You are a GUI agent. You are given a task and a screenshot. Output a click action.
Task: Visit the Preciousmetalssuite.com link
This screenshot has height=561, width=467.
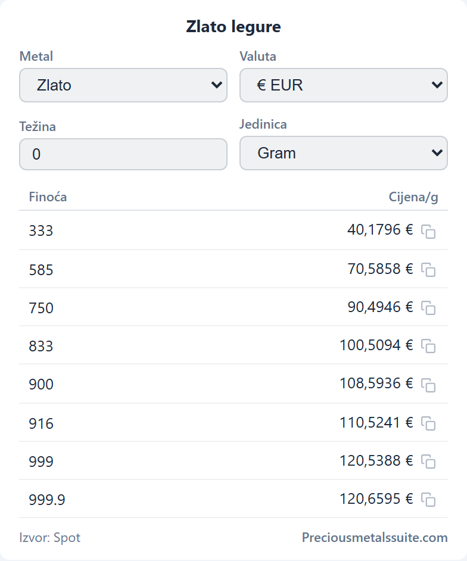(x=375, y=537)
